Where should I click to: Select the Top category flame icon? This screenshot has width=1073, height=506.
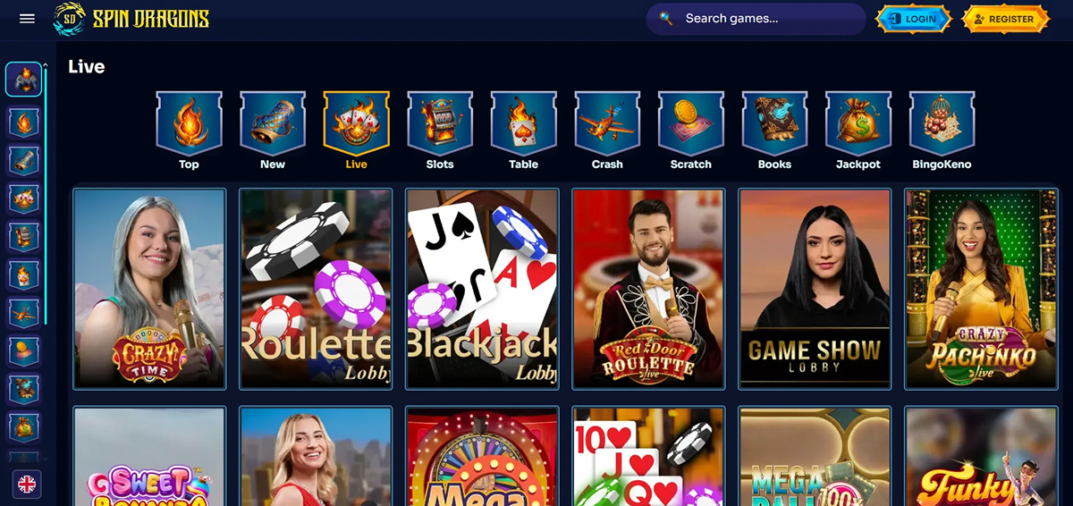point(189,123)
